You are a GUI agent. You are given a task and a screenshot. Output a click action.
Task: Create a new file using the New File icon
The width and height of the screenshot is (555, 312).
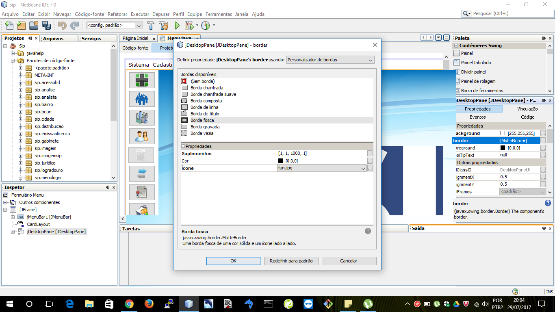click(9, 25)
